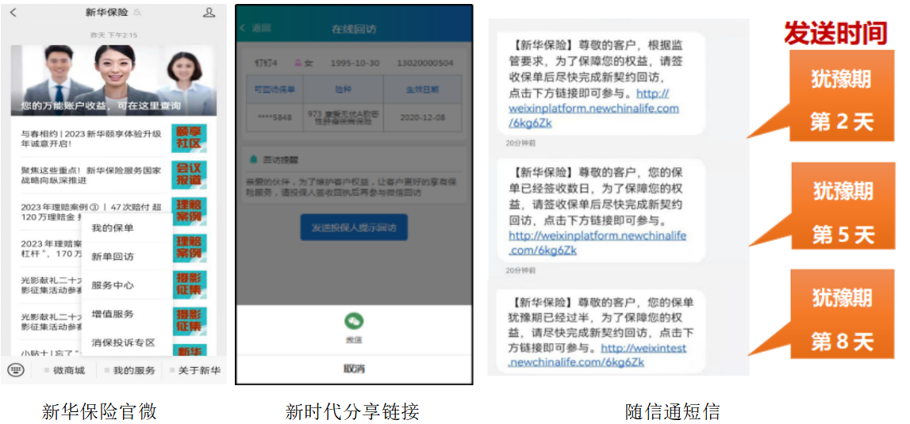Click the 发送投保人提示回访 button
Image resolution: width=910 pixels, height=424 pixels.
(353, 227)
